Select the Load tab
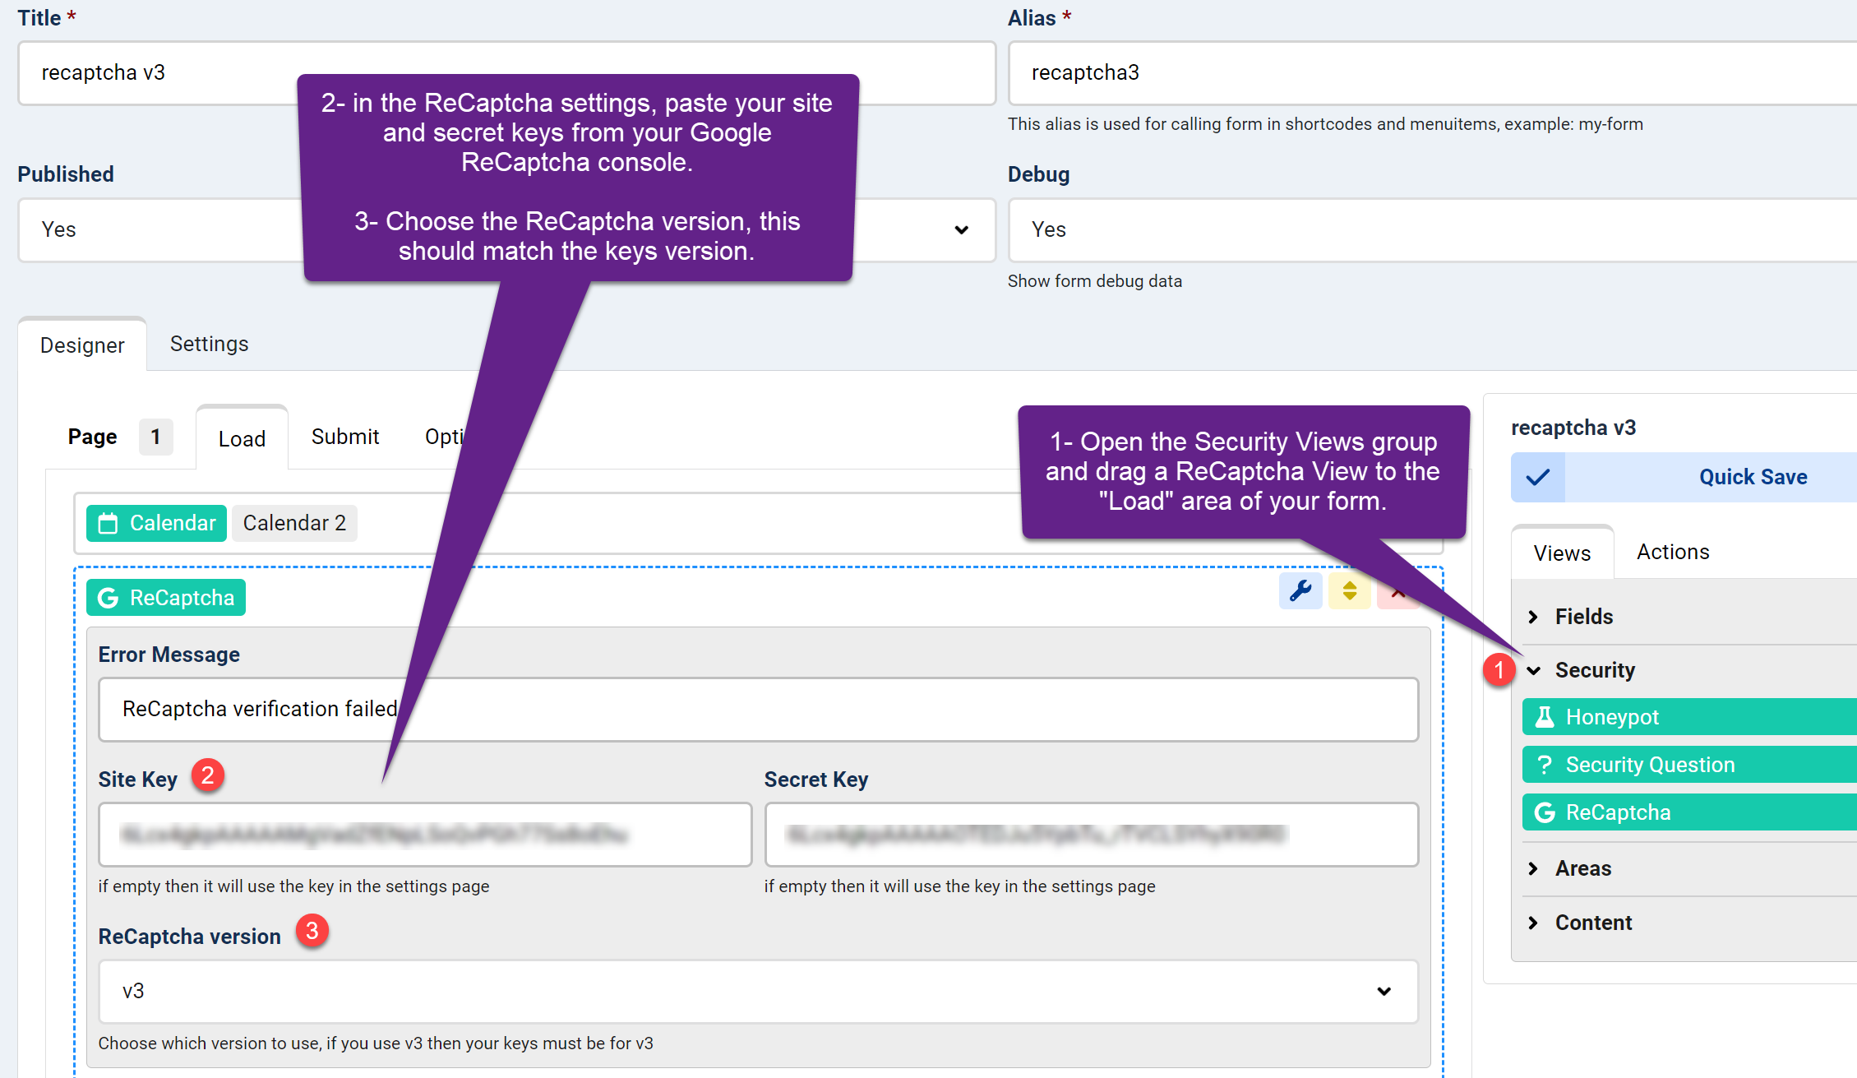The width and height of the screenshot is (1857, 1078). 242,438
